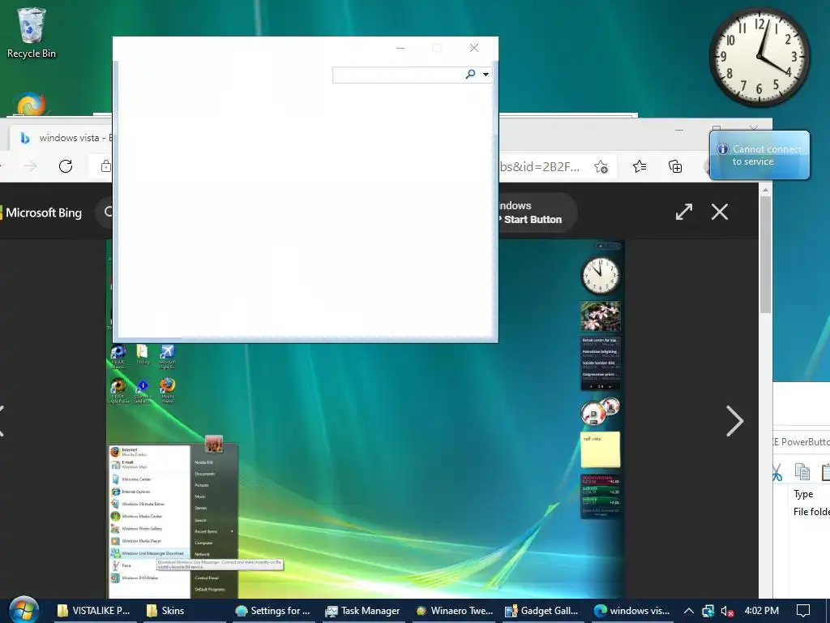Open the Windows Start orb
This screenshot has width=830, height=623.
tap(24, 610)
